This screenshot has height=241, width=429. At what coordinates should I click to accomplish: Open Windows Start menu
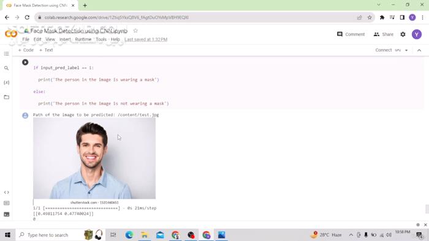click(x=7, y=235)
